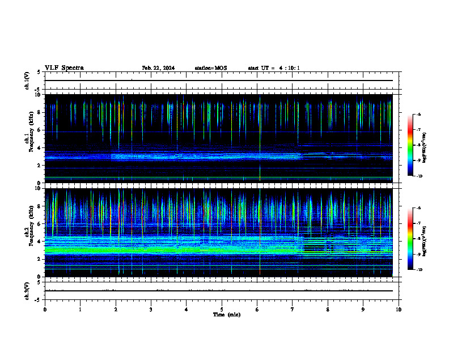Click the ch.2 colorbar log(PSD) label
Screen dimensions: 449x347
[424, 241]
